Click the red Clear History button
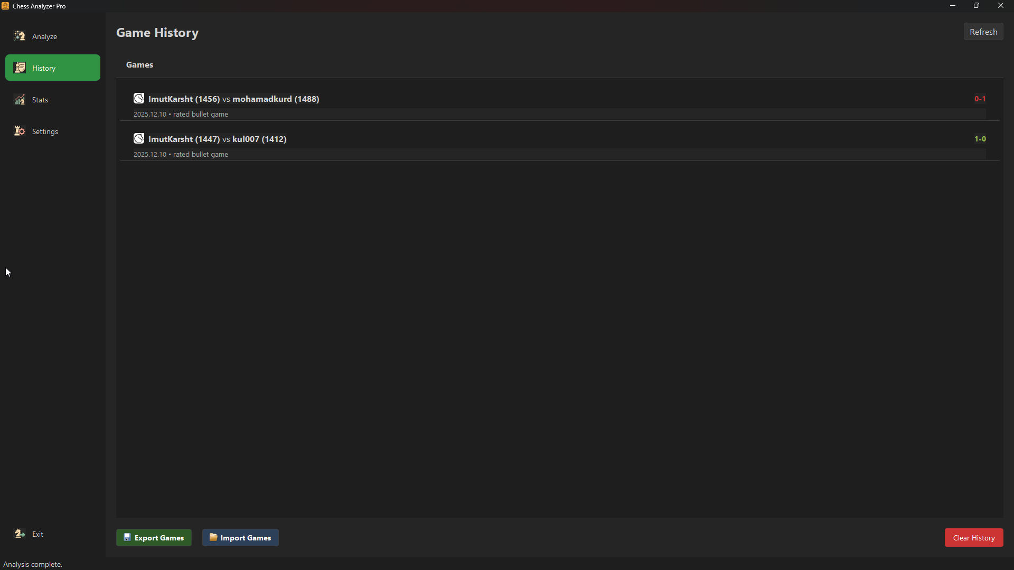1014x570 pixels. [x=974, y=538]
